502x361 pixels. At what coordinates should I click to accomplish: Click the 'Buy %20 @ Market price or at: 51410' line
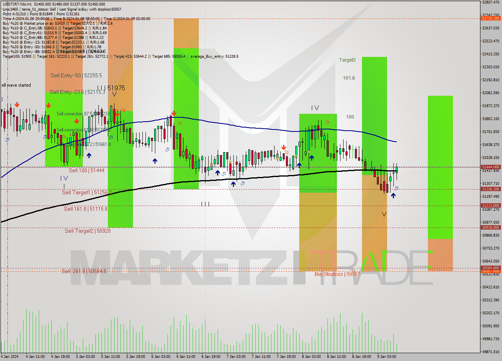click(x=58, y=24)
